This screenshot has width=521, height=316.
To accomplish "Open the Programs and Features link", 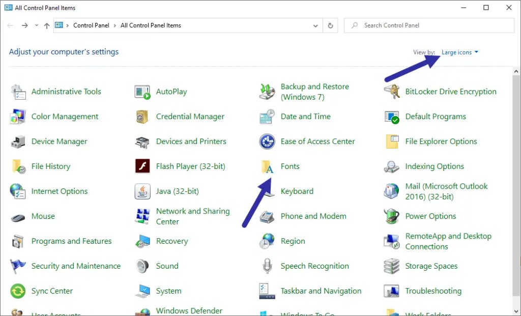I will click(x=71, y=241).
